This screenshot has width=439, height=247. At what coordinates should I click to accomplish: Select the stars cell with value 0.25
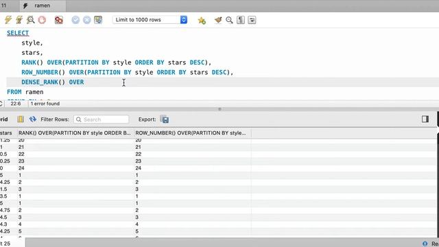pos(8,161)
